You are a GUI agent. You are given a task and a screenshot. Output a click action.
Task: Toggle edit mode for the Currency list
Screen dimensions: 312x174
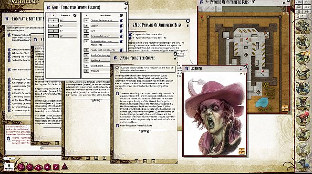(75, 15)
